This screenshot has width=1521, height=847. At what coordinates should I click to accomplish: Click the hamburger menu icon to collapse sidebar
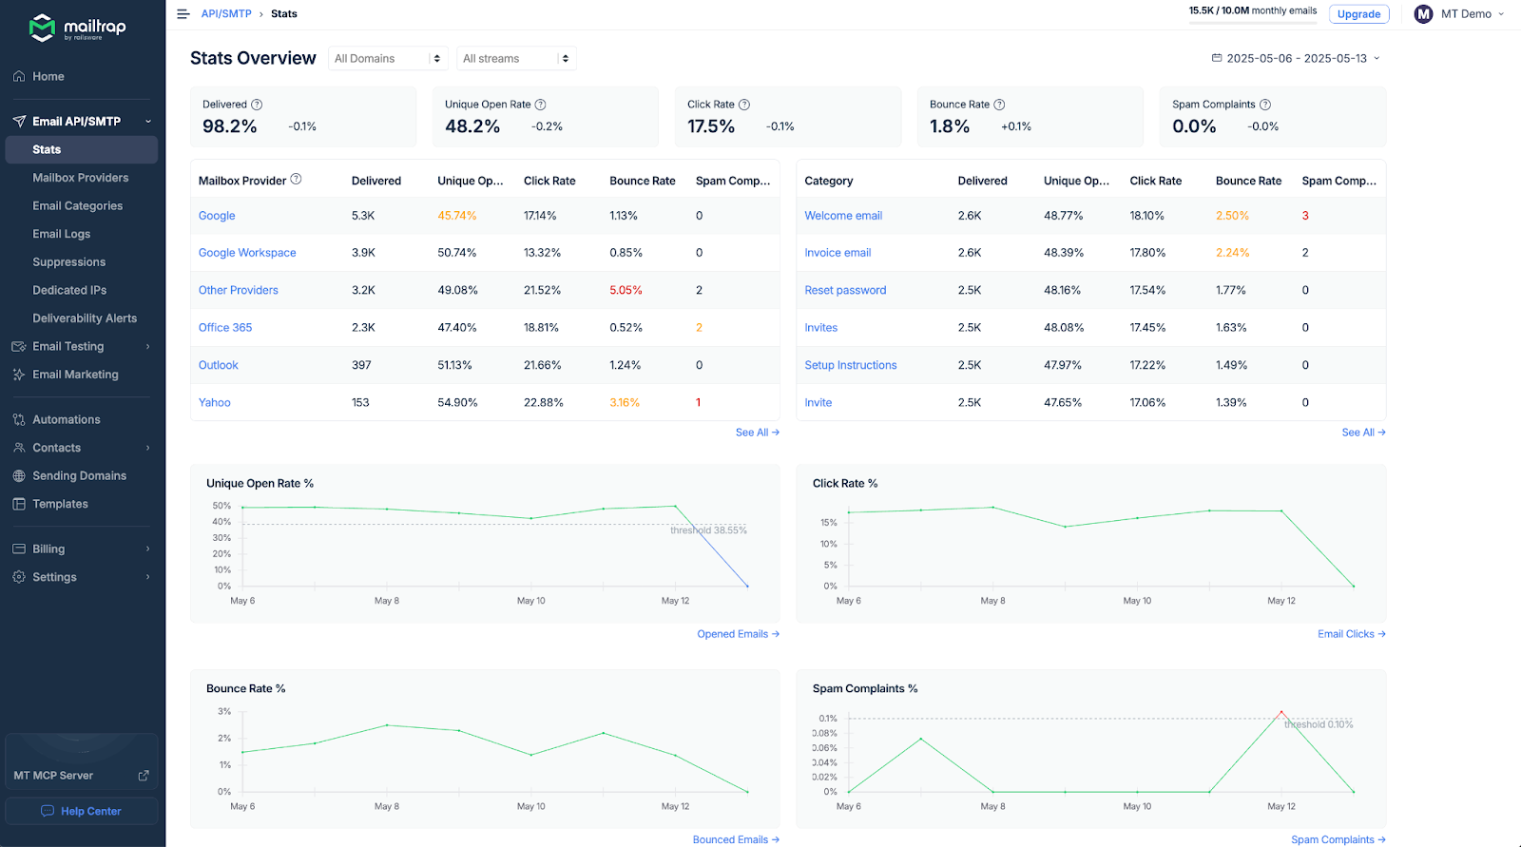tap(183, 14)
